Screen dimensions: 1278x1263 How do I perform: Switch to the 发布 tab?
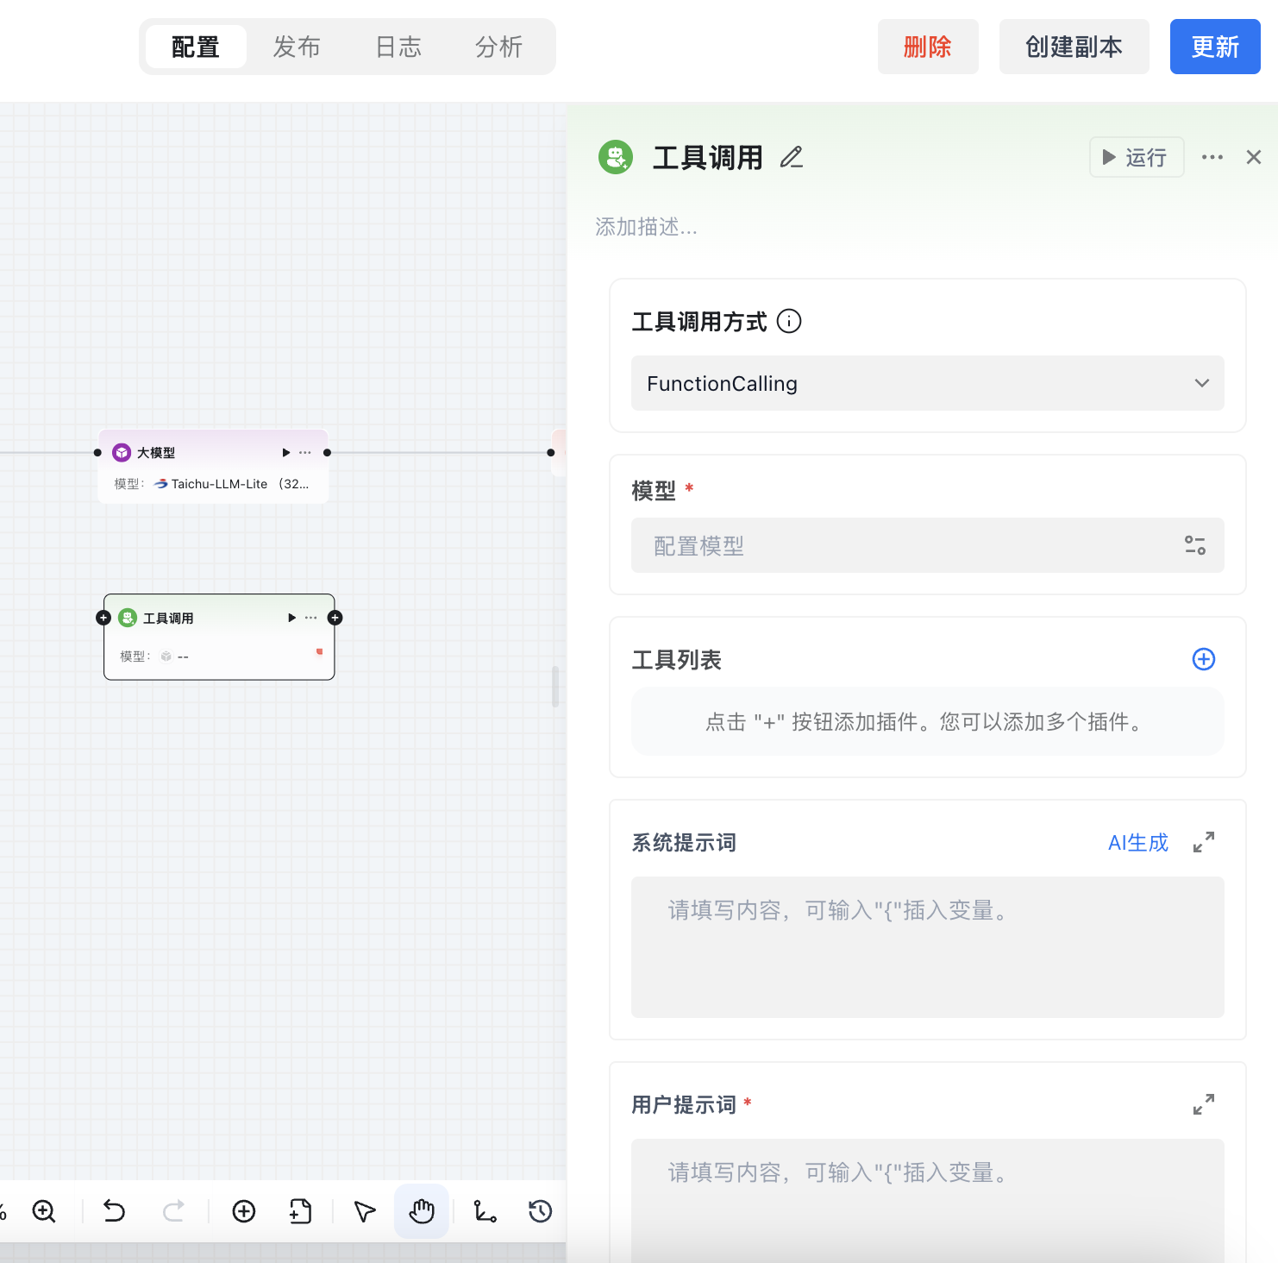pyautogui.click(x=297, y=47)
